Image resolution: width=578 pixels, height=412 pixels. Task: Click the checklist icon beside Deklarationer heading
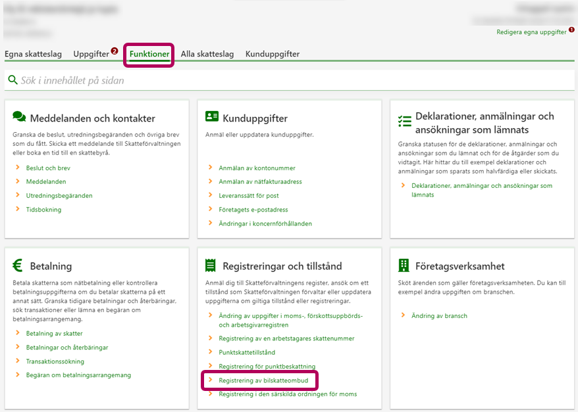coord(404,122)
